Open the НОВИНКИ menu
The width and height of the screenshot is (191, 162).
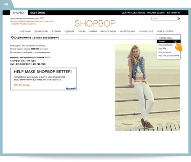[25, 31]
